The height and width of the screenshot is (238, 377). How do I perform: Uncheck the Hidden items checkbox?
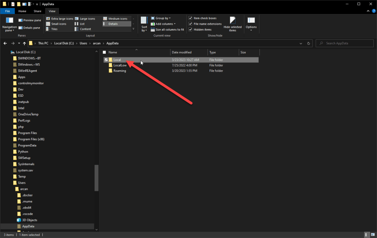pos(190,29)
